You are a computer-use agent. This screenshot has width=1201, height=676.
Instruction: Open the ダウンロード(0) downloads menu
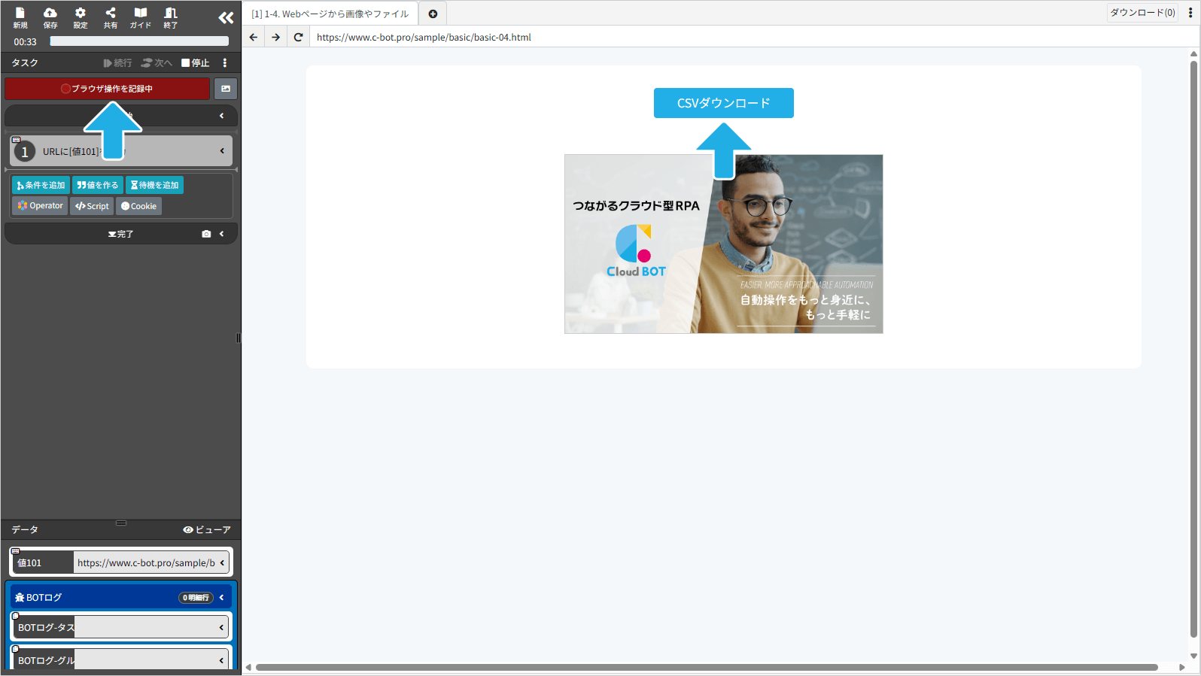pyautogui.click(x=1142, y=13)
